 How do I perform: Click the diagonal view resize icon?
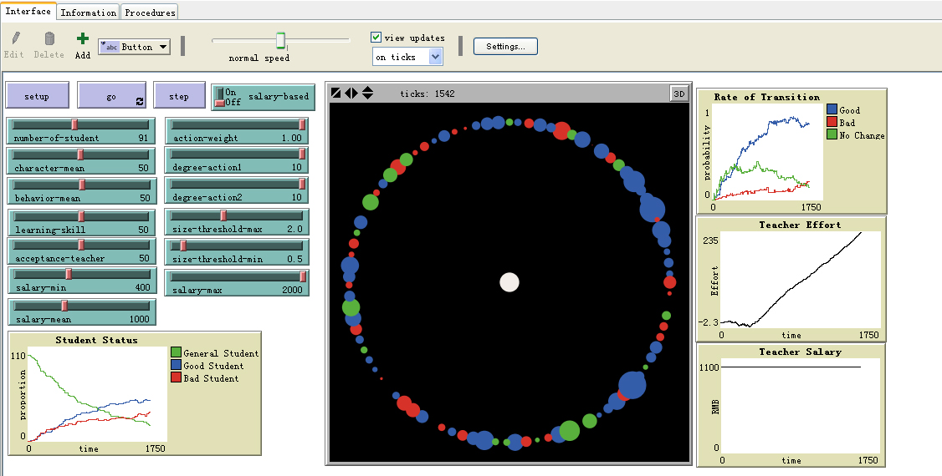(x=336, y=93)
